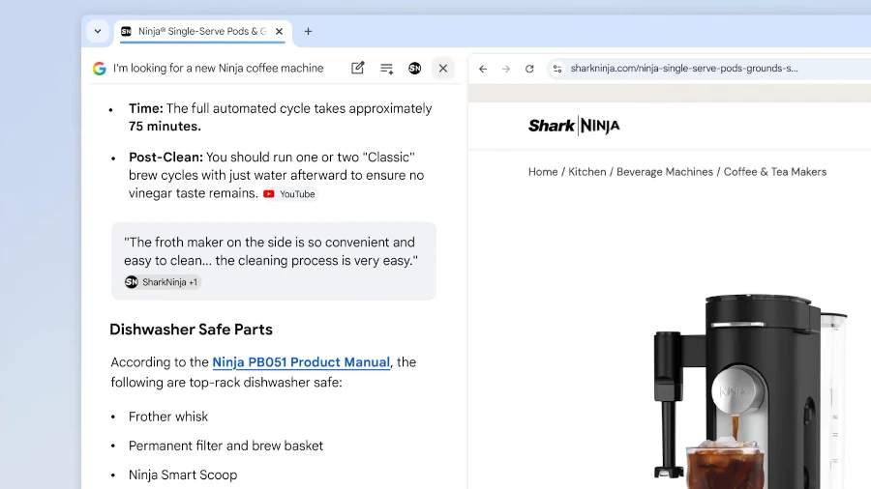Open the SharkNinja +1 sources chip

tap(162, 282)
